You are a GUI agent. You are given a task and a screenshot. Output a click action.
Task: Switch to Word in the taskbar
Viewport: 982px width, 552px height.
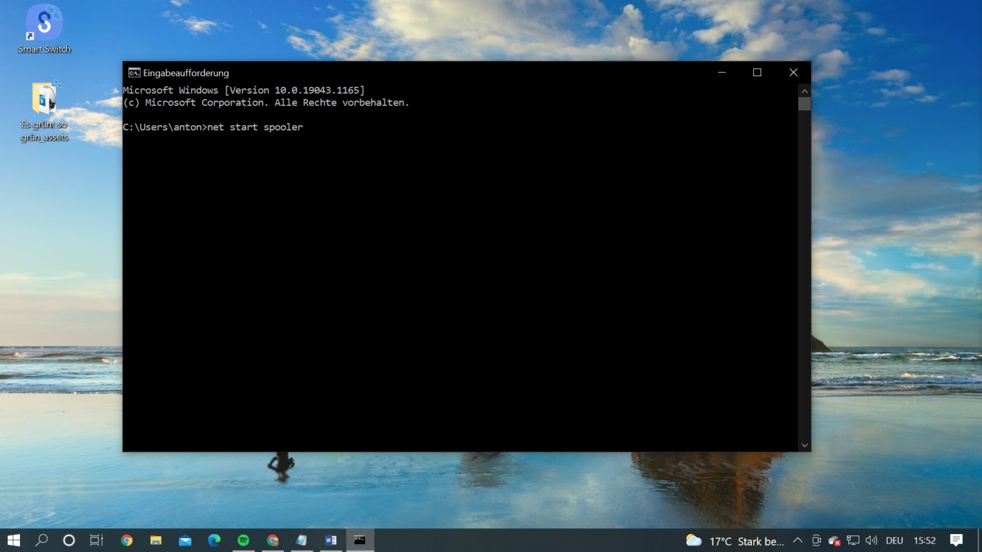click(331, 540)
